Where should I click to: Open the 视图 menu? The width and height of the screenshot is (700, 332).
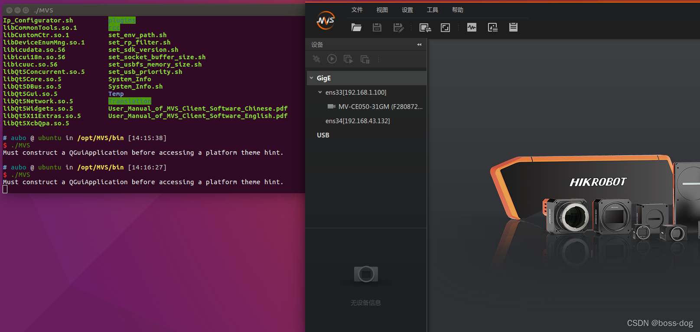point(382,10)
